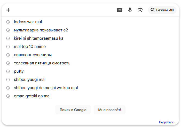Start voice search with the microphone
This screenshot has height=127, width=181.
[x=130, y=10]
